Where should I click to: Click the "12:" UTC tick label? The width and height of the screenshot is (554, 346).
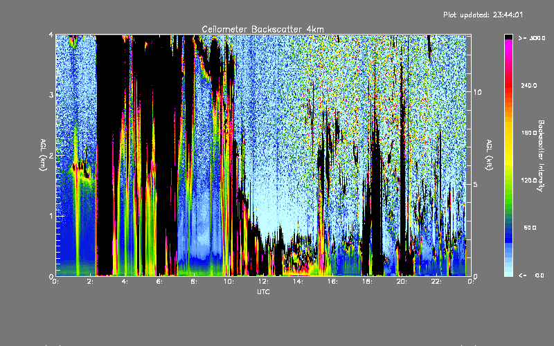tap(263, 282)
